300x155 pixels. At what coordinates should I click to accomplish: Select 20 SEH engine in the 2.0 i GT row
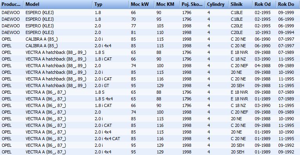(237, 86)
